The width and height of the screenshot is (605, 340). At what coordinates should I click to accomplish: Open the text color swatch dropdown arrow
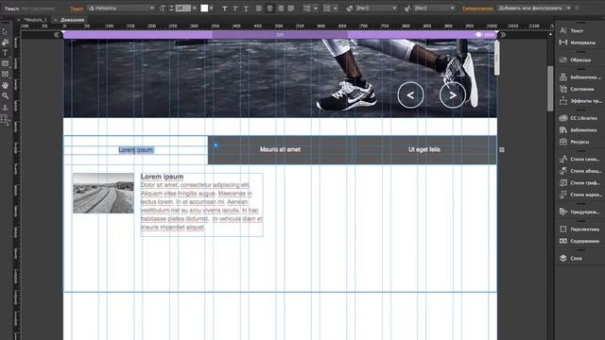coord(211,8)
